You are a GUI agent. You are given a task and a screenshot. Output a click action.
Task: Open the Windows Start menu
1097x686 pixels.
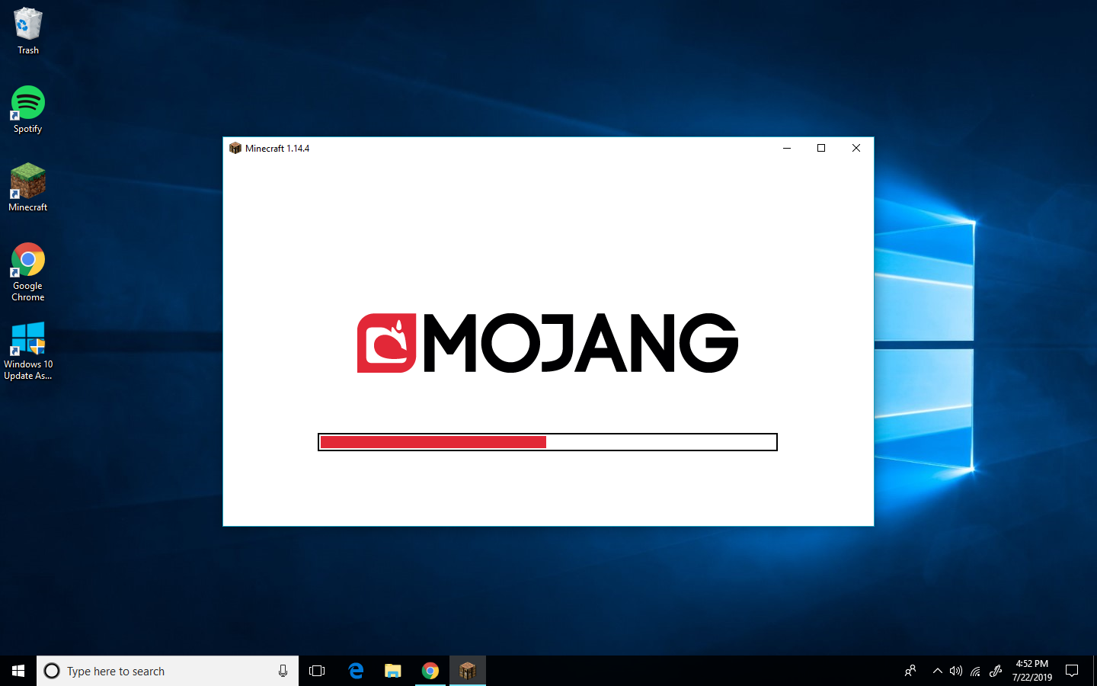[18, 671]
